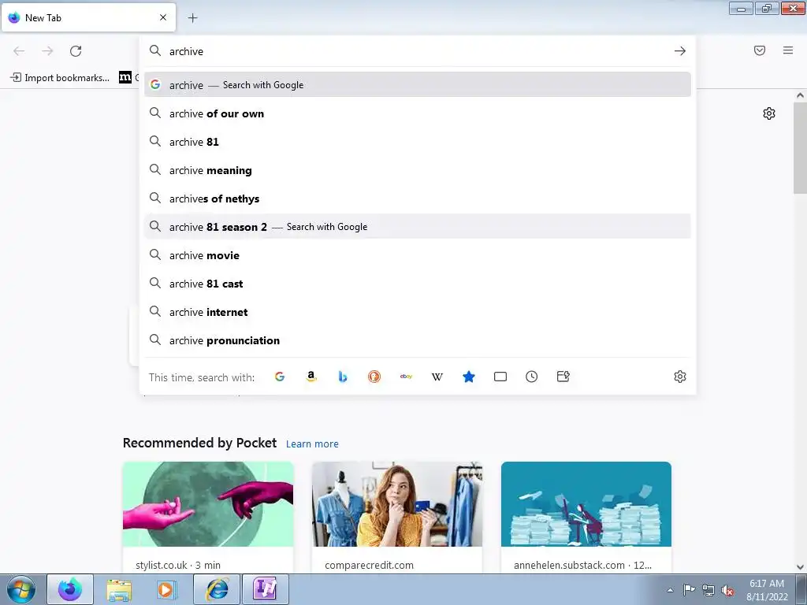Launch Windows Media Player from taskbar
The width and height of the screenshot is (807, 605).
[166, 589]
